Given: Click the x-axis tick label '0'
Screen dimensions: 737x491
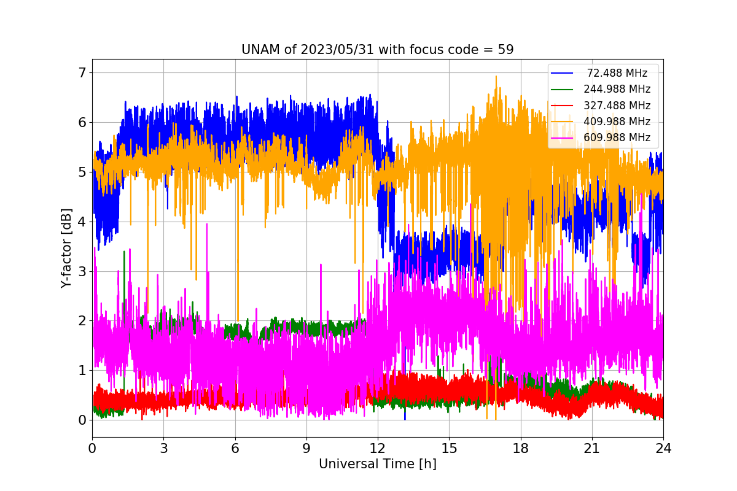Looking at the screenshot, I should [x=92, y=449].
